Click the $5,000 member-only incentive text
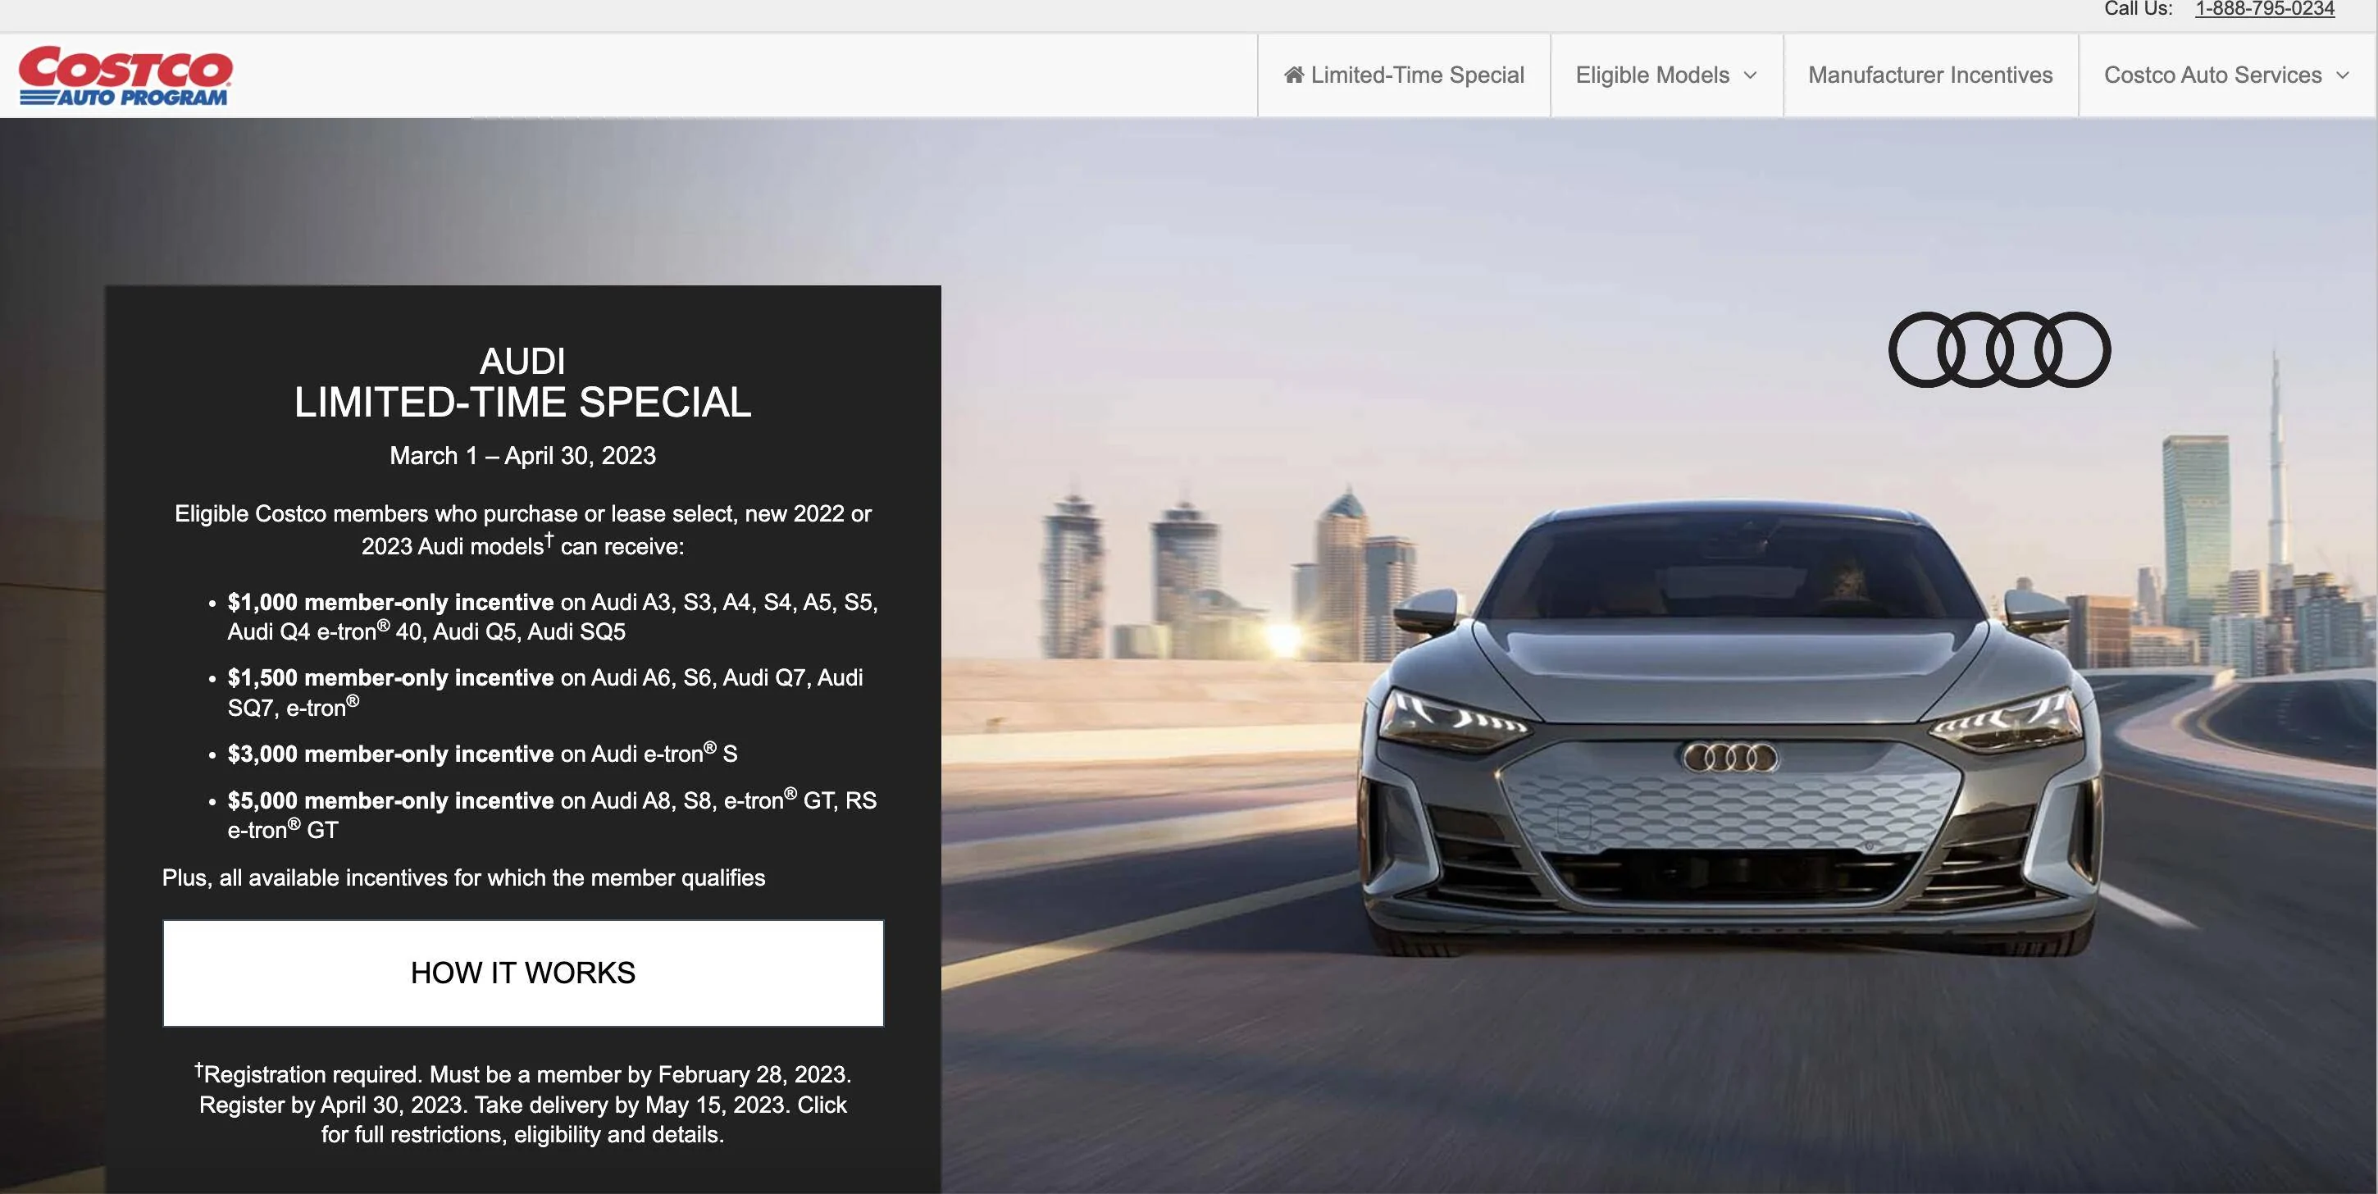Viewport: 2378px width, 1194px height. point(390,800)
